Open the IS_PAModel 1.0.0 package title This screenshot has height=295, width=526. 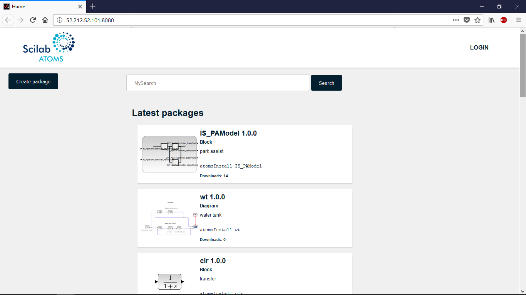228,133
